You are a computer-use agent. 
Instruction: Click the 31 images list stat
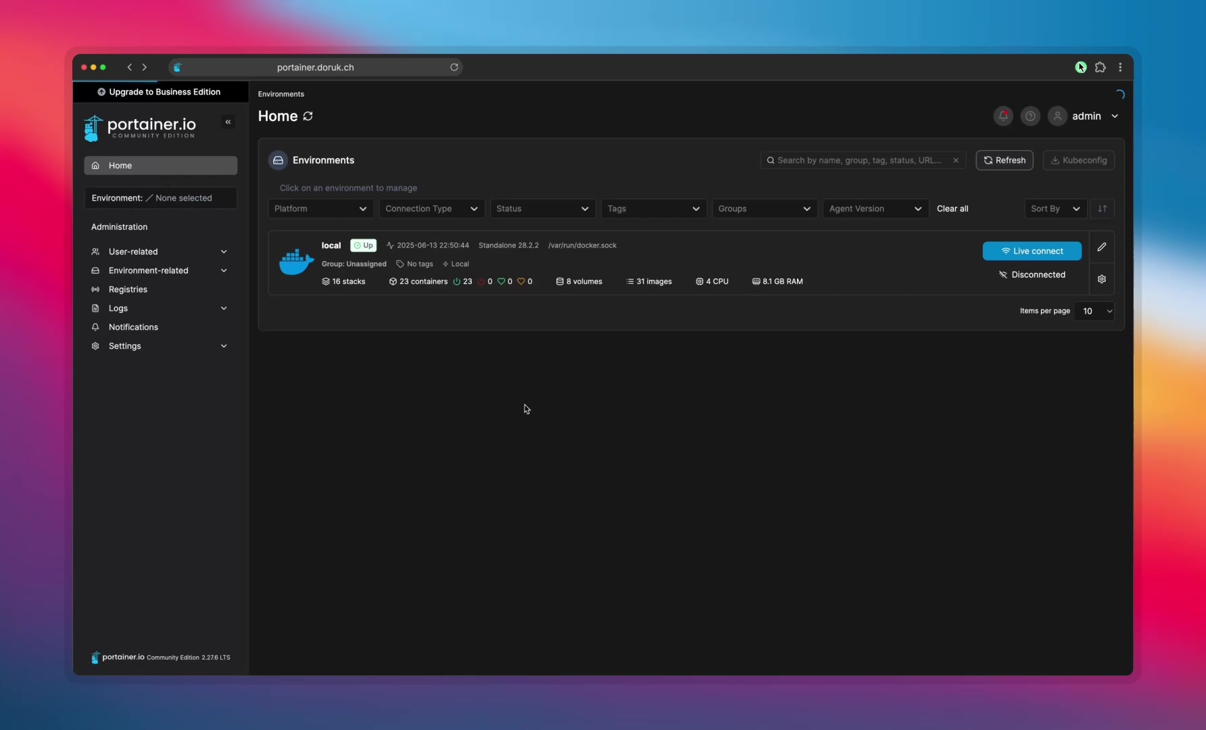click(x=649, y=282)
